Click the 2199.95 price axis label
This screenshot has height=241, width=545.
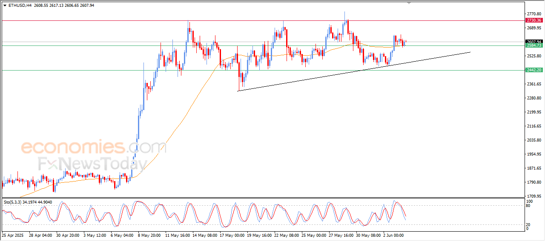[534, 112]
